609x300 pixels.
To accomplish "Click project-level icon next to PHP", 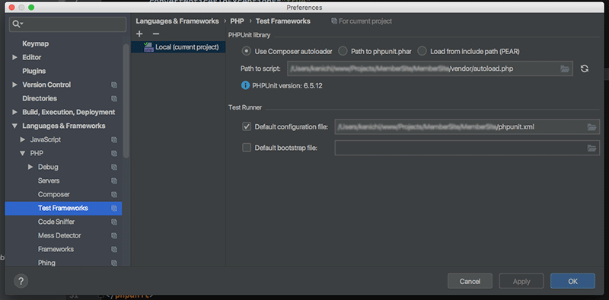I will point(114,153).
